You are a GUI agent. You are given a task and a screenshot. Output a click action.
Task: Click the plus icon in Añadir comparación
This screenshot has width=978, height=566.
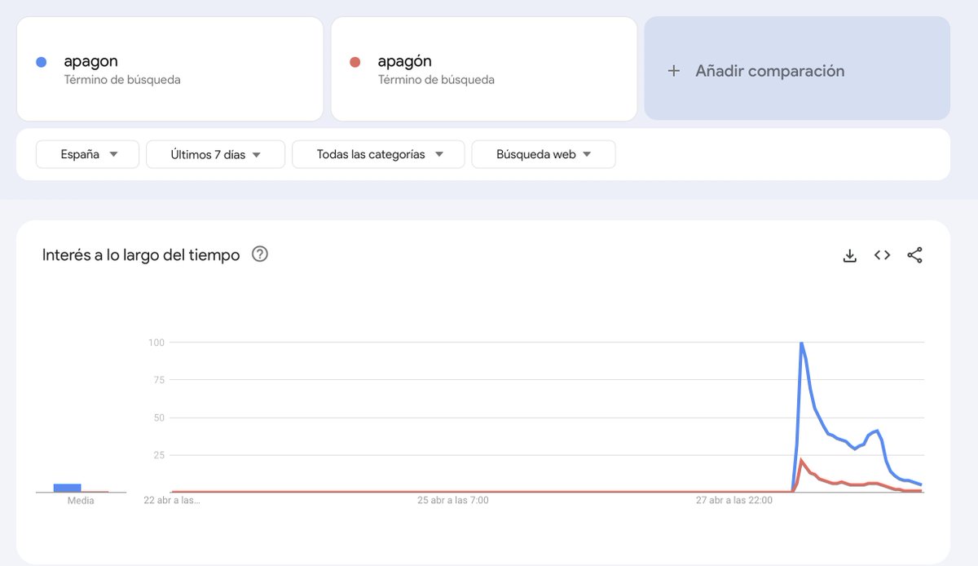pos(673,71)
